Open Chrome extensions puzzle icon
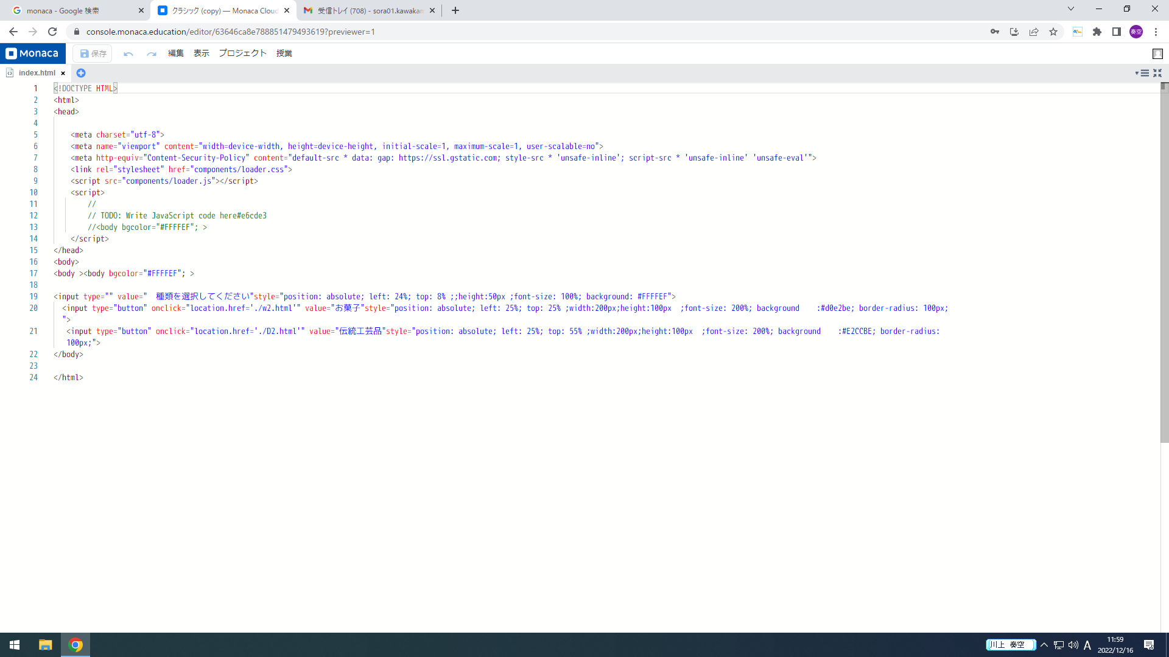The image size is (1169, 657). point(1097,32)
